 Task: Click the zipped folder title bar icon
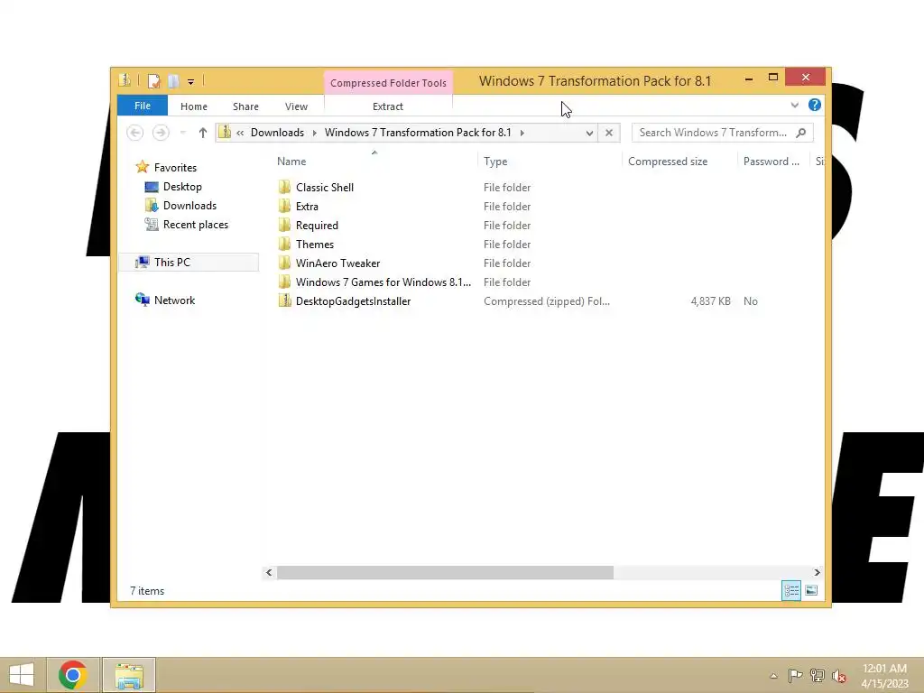pyautogui.click(x=125, y=80)
